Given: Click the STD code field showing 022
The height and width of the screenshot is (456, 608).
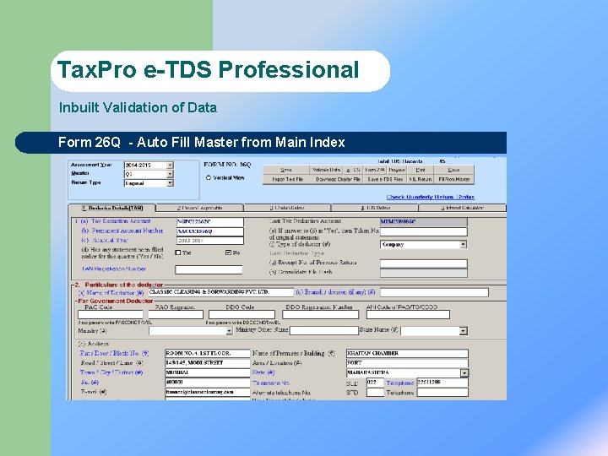Looking at the screenshot, I should click(375, 383).
